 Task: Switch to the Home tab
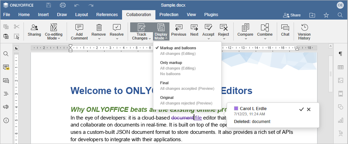tap(24, 15)
